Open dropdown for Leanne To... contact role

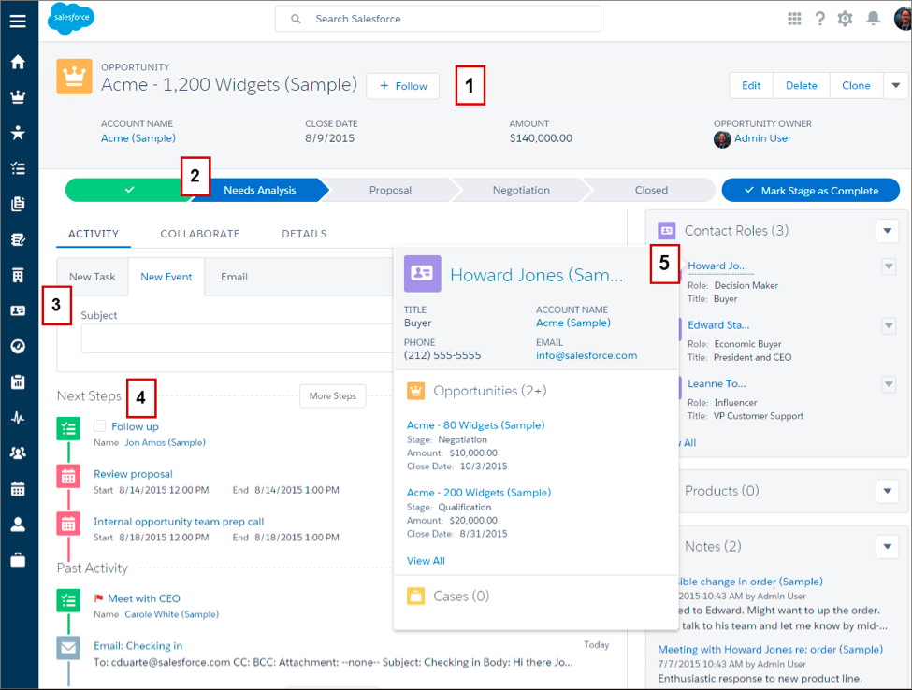click(x=889, y=384)
